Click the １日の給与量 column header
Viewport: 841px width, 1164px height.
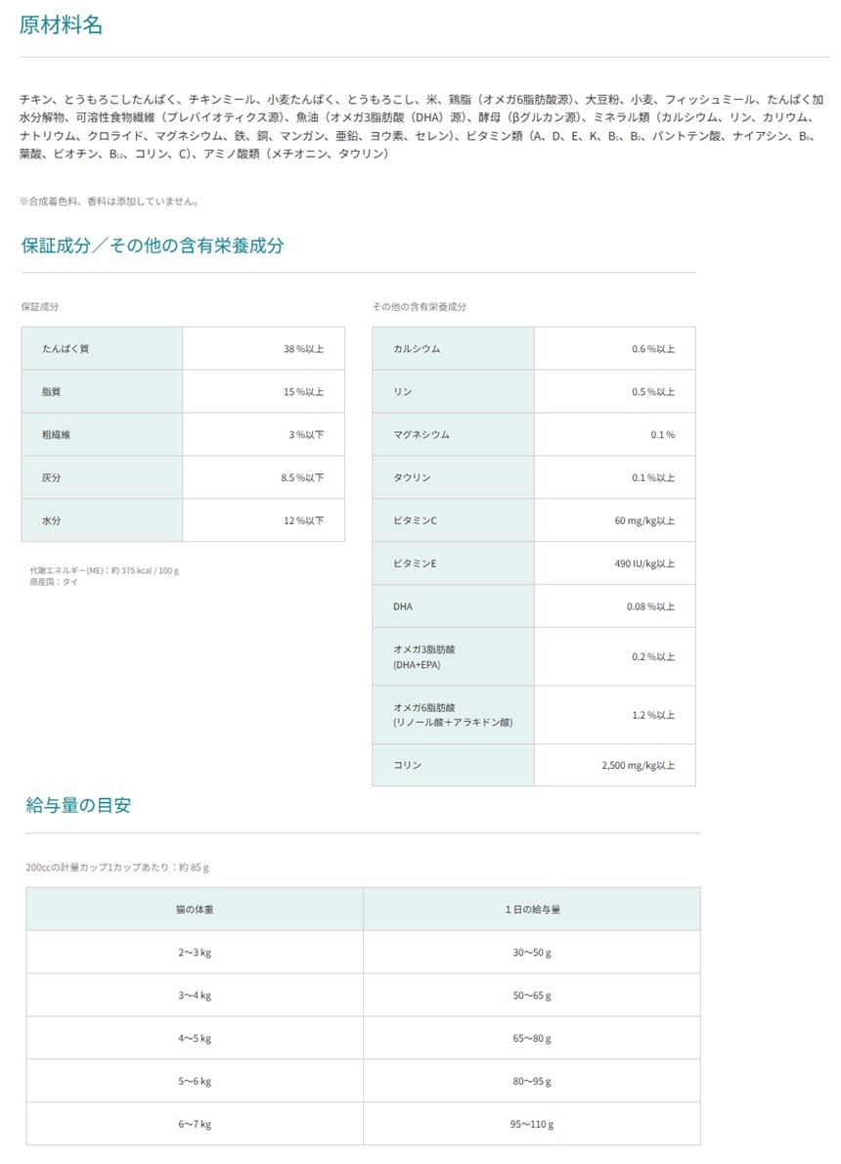531,909
